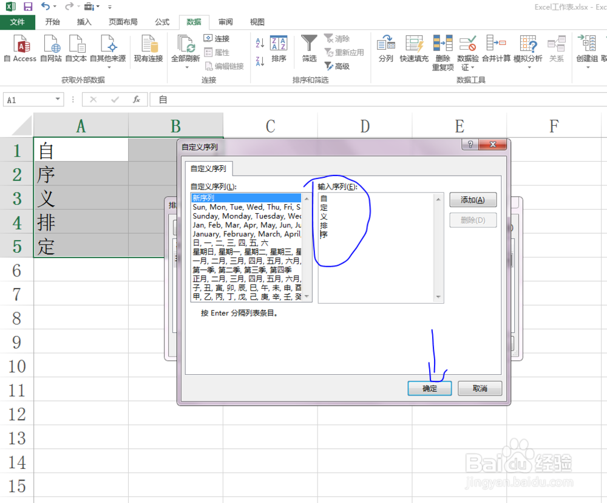This screenshot has width=607, height=503.
Task: Open 高级 advanced filter
Action: 337,66
